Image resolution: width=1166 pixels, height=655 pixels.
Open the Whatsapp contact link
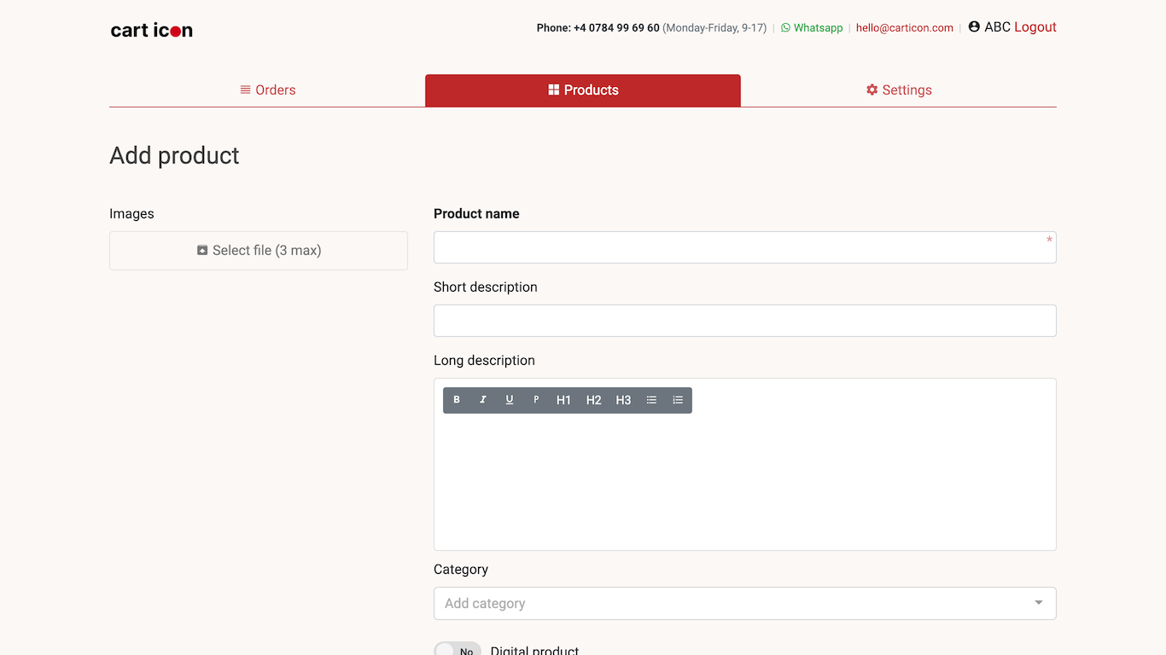point(812,28)
